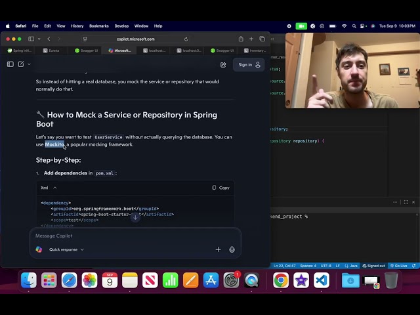Open Launchpad from the Dock
This screenshot has width=420, height=315.
49,280
